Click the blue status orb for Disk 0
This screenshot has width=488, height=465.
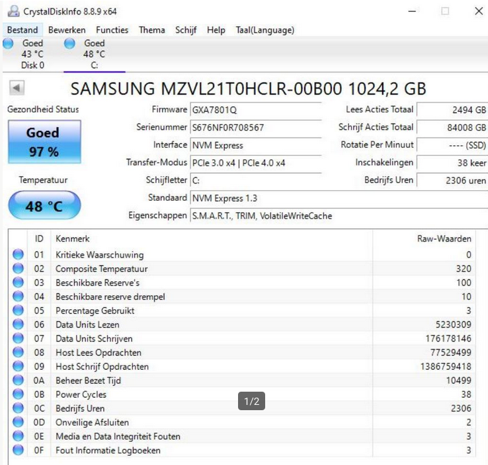click(x=8, y=44)
